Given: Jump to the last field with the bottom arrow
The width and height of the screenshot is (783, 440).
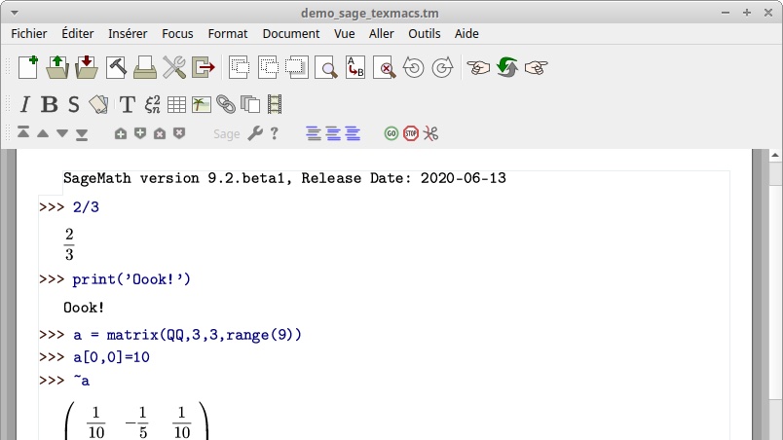Looking at the screenshot, I should (x=82, y=134).
